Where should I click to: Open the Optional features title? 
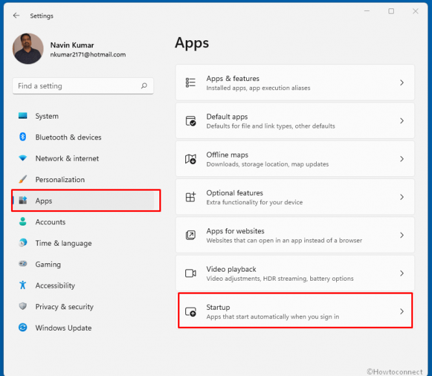point(234,193)
